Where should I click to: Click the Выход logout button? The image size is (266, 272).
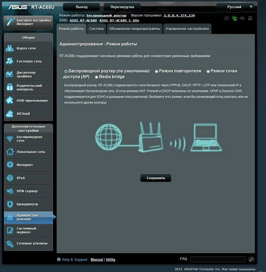(x=81, y=7)
